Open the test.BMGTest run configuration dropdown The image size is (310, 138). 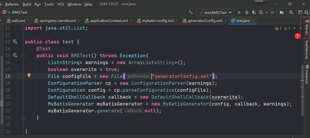[215, 12]
